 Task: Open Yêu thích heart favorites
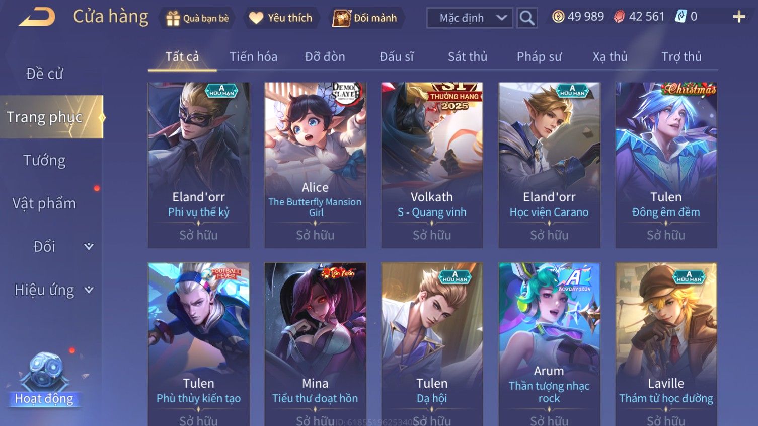point(256,18)
